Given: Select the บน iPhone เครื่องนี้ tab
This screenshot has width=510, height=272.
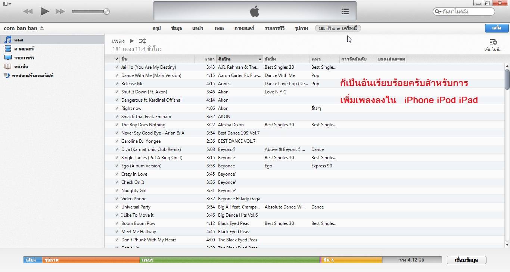Looking at the screenshot, I should pos(338,28).
